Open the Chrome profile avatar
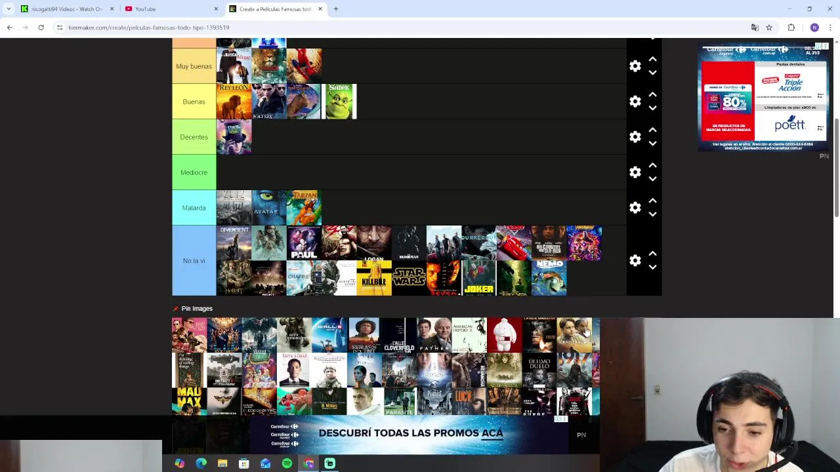 [814, 28]
